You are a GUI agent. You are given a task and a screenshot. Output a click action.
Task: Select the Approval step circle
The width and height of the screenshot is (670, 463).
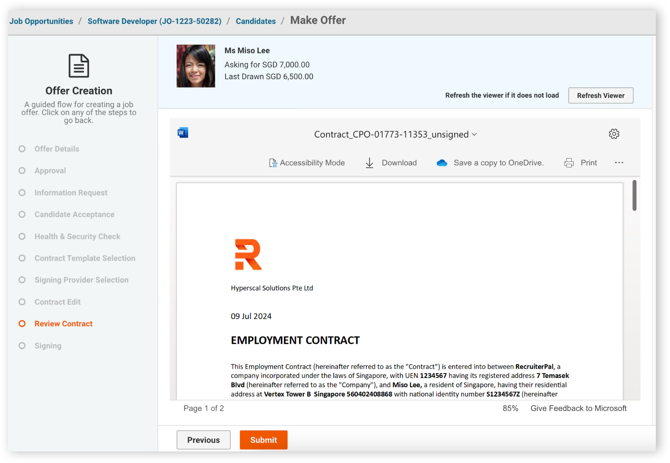click(x=22, y=171)
